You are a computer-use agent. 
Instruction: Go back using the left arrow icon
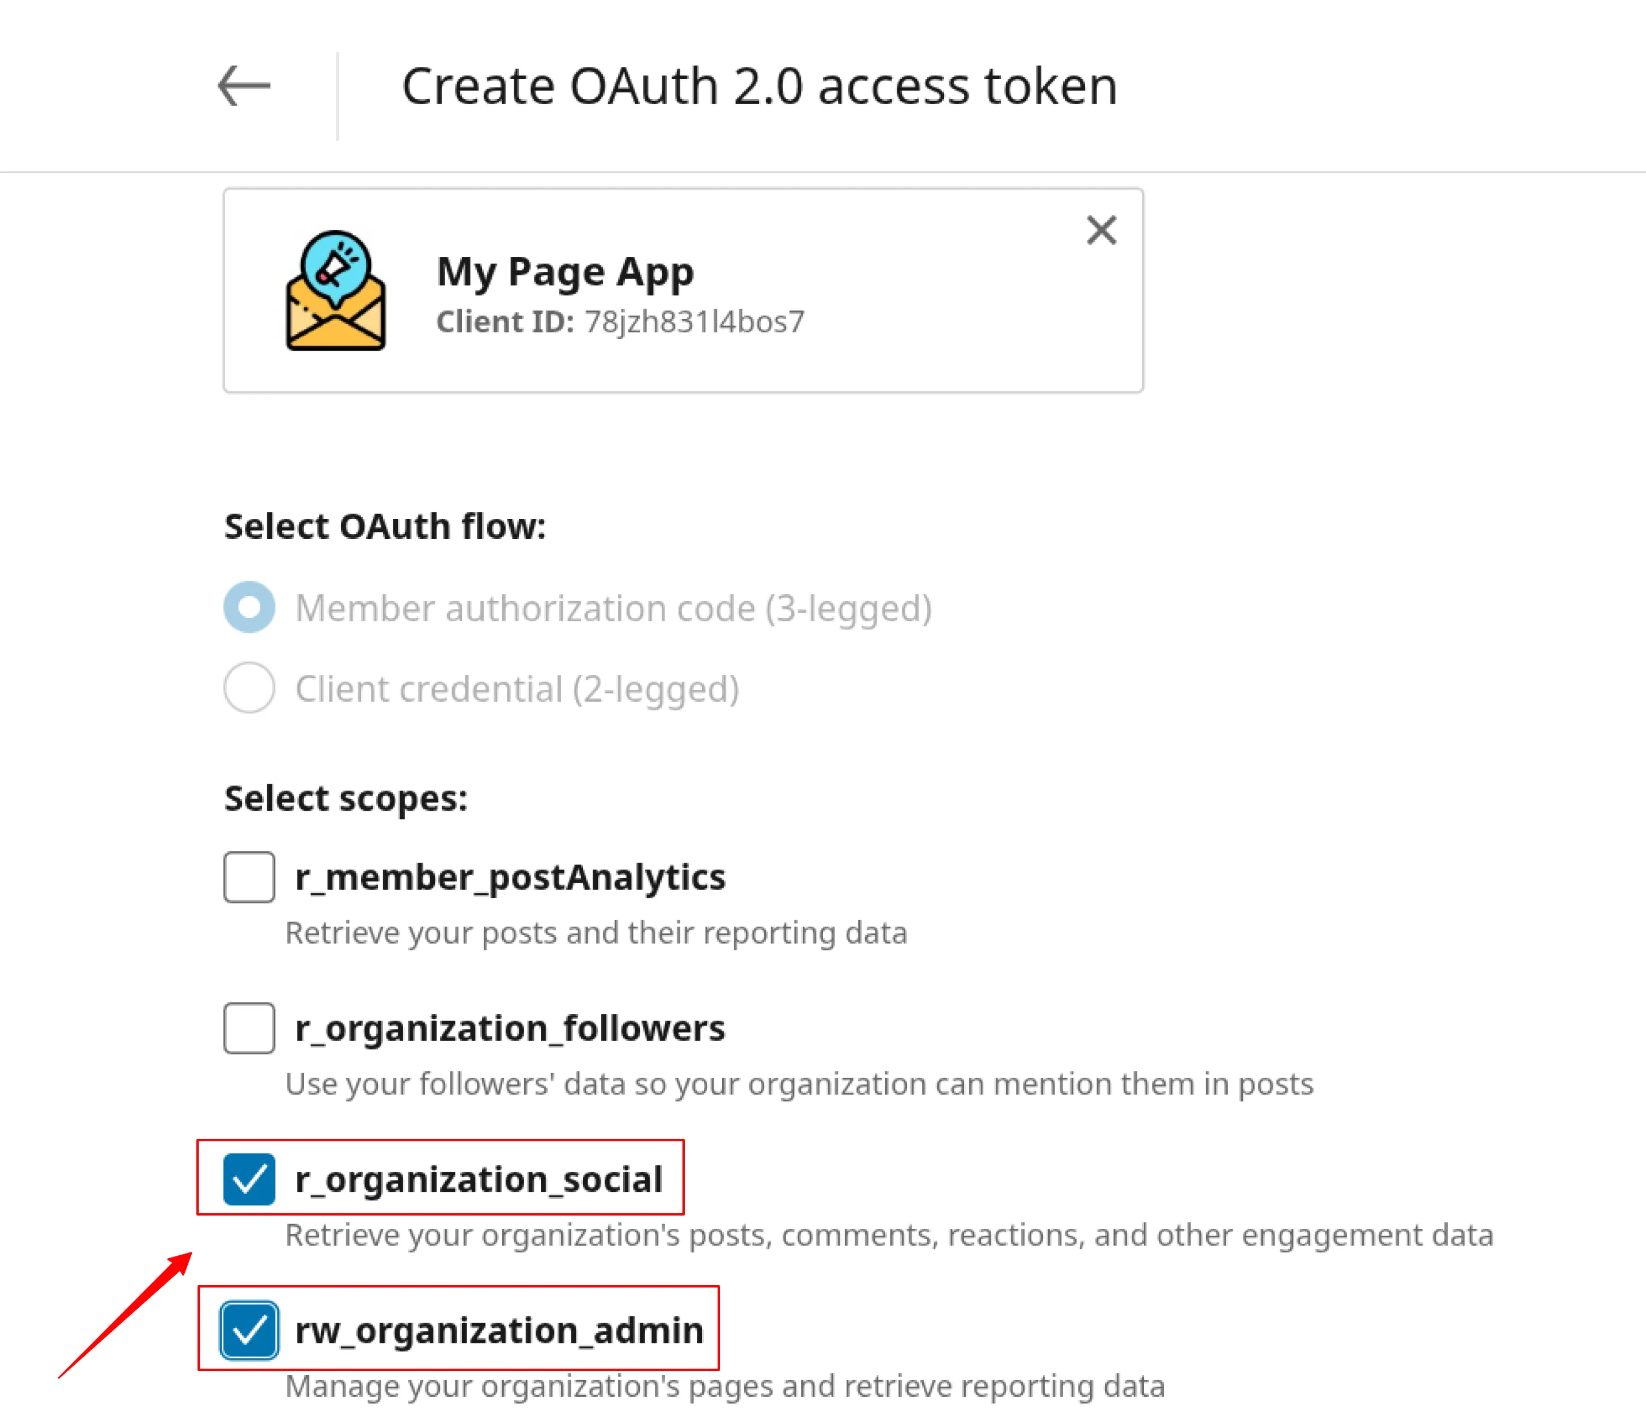click(x=244, y=86)
